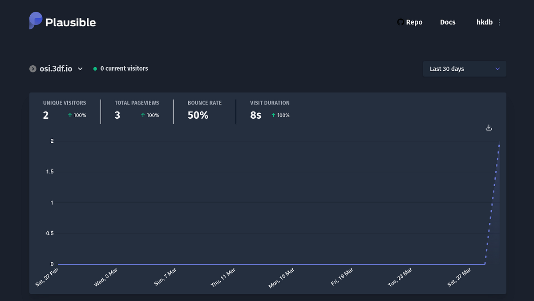Screen dimensions: 534x301
Task: Open the vertical dots menu beside hkdb
Action: coord(499,22)
